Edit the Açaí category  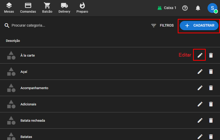[200, 72]
